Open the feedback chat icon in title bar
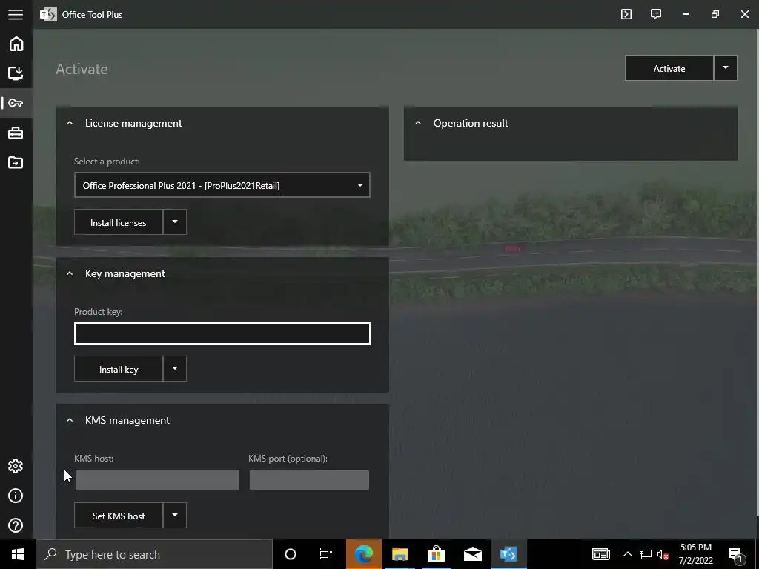This screenshot has height=569, width=759. tap(656, 14)
